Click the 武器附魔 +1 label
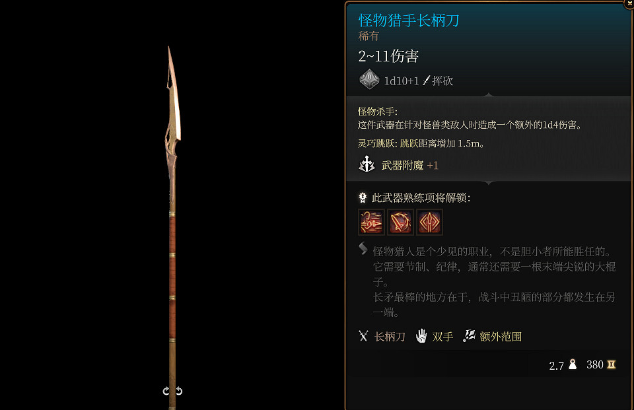634x410 pixels. point(409,165)
